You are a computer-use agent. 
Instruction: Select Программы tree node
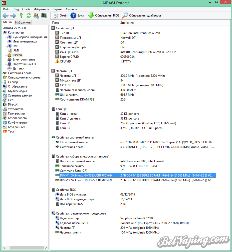coord(16,113)
